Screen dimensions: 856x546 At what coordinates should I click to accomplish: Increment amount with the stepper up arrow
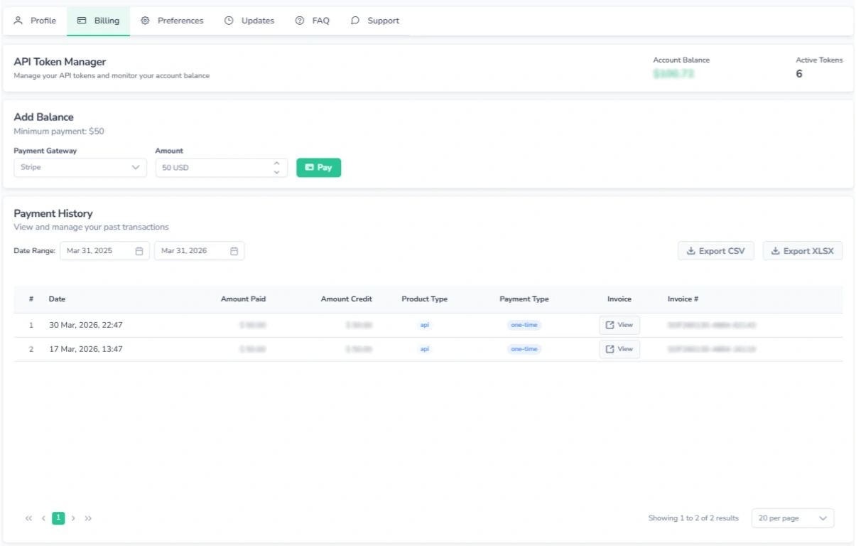tap(278, 164)
